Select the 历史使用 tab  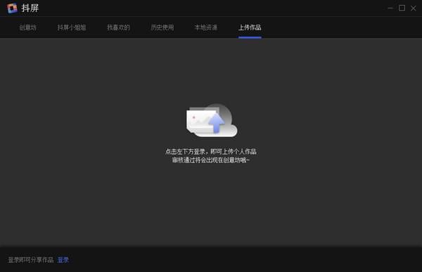(x=162, y=27)
